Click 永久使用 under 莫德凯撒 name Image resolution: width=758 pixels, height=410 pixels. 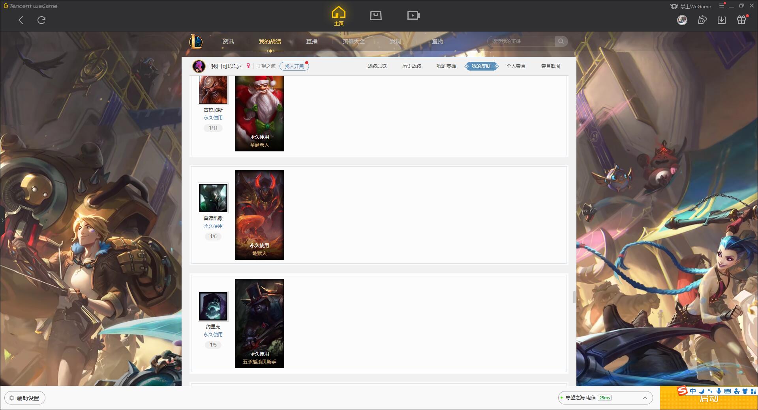click(213, 226)
